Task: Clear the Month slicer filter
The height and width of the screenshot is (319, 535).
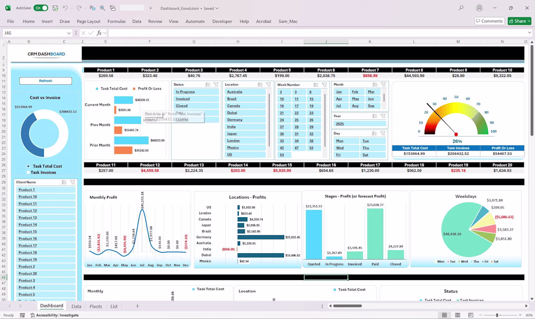Action: (384, 84)
